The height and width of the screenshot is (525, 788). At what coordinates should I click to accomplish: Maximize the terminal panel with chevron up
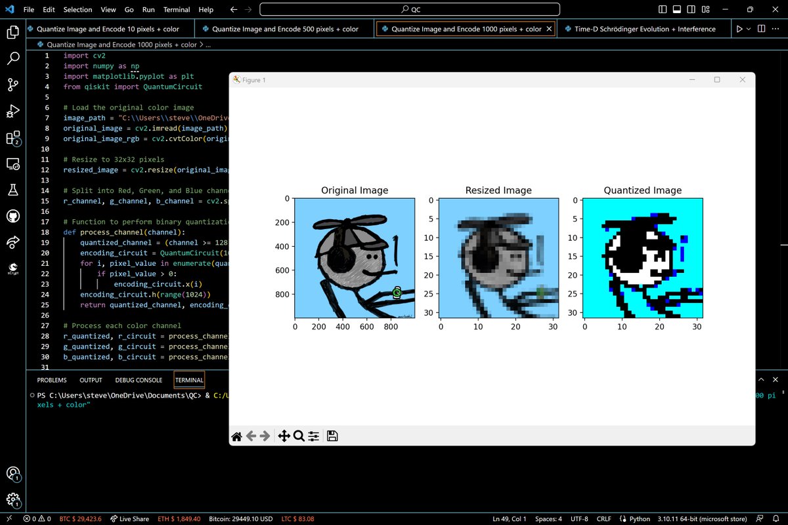point(762,380)
